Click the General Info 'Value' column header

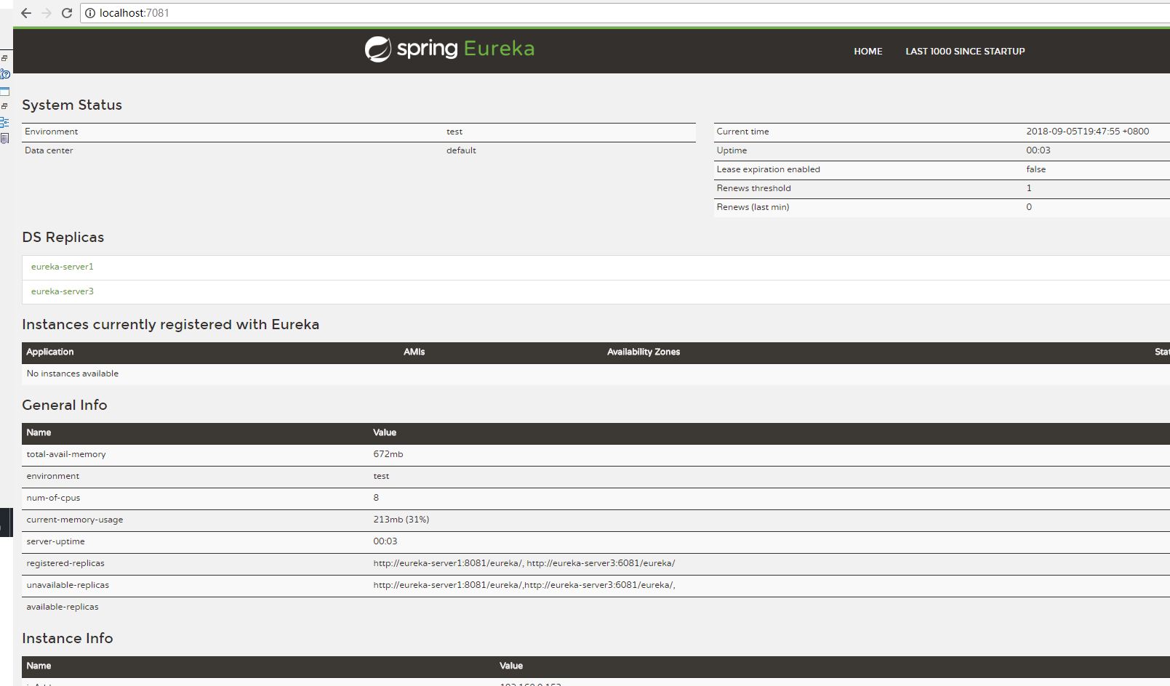(x=385, y=432)
